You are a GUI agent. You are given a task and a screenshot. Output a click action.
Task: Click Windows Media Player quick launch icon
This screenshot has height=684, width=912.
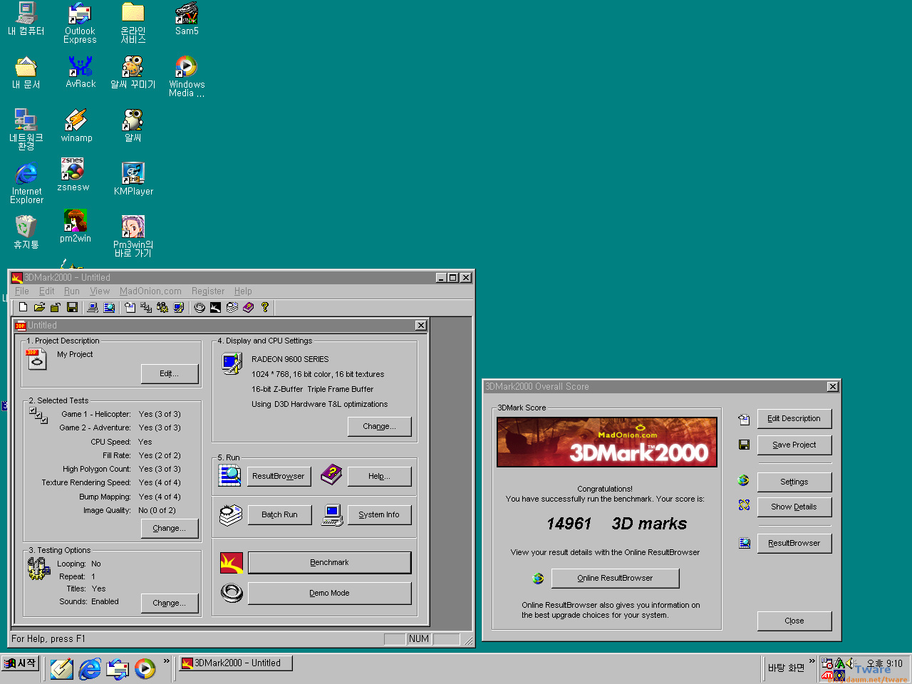pos(145,668)
